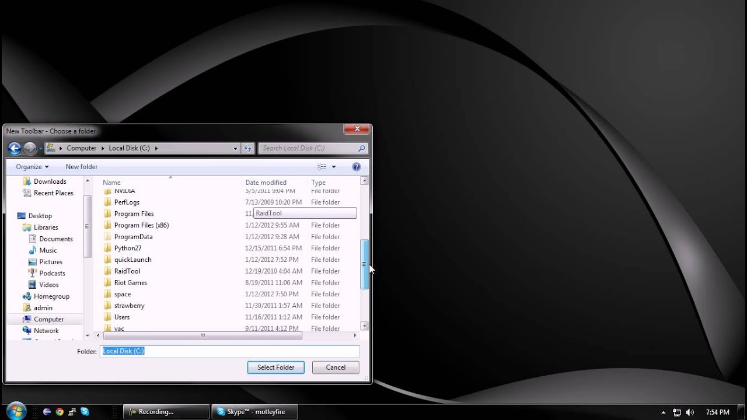
Task: Click Computer in the address breadcrumb
Action: [81, 148]
